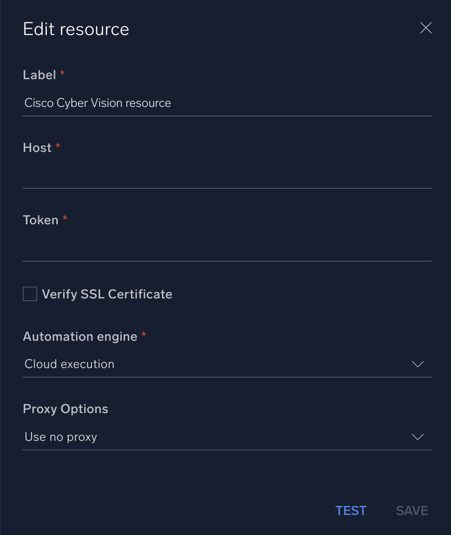Click the Verify SSL Certificate label
The height and width of the screenshot is (535, 451).
[x=107, y=294]
